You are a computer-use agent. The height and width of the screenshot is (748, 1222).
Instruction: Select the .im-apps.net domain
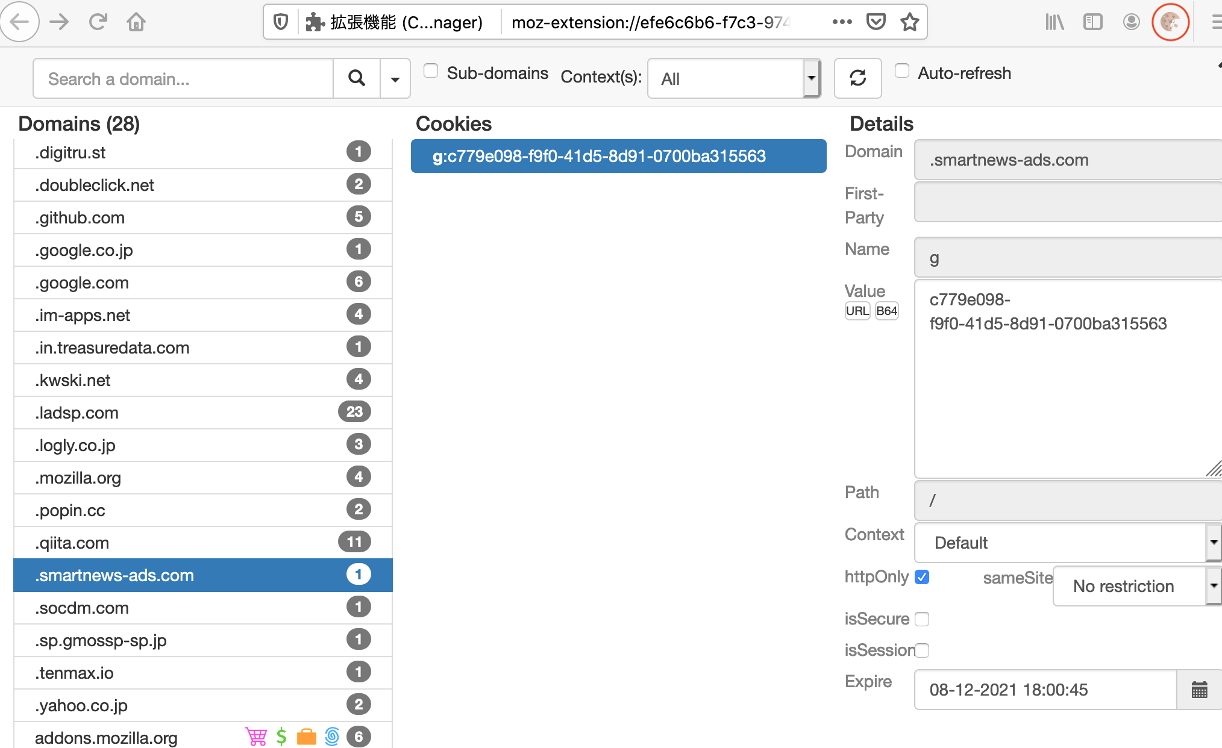tap(202, 315)
